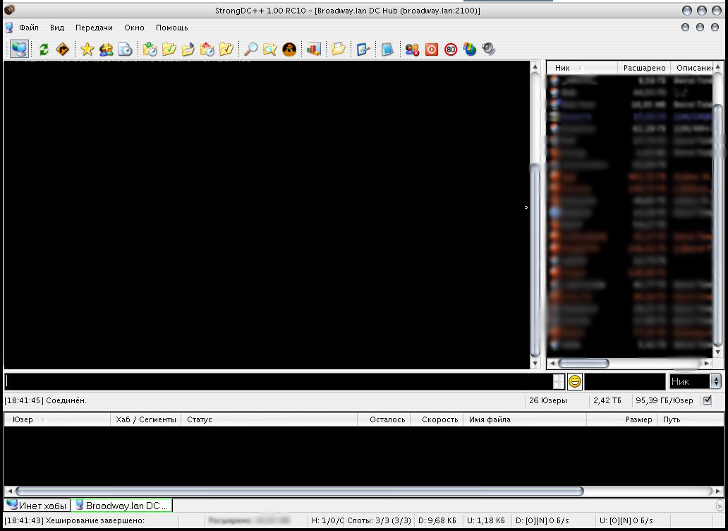
Task: Click the transfers pane horizontal scrollbar thumb
Action: tap(300, 491)
